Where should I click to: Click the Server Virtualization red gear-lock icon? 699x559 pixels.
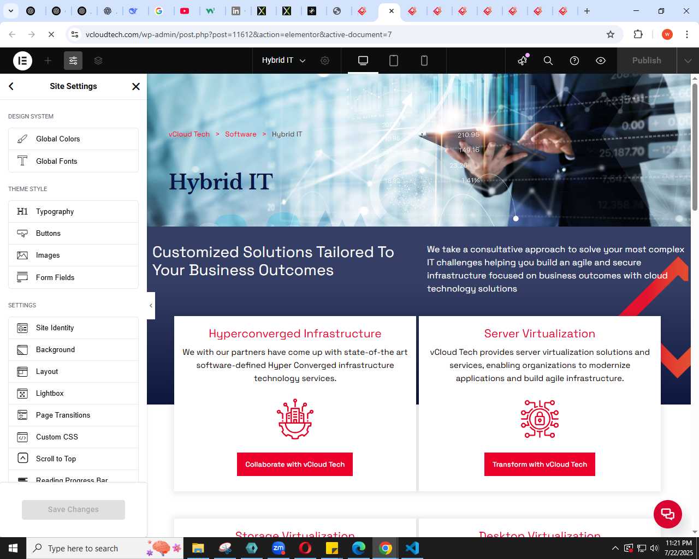(x=540, y=419)
